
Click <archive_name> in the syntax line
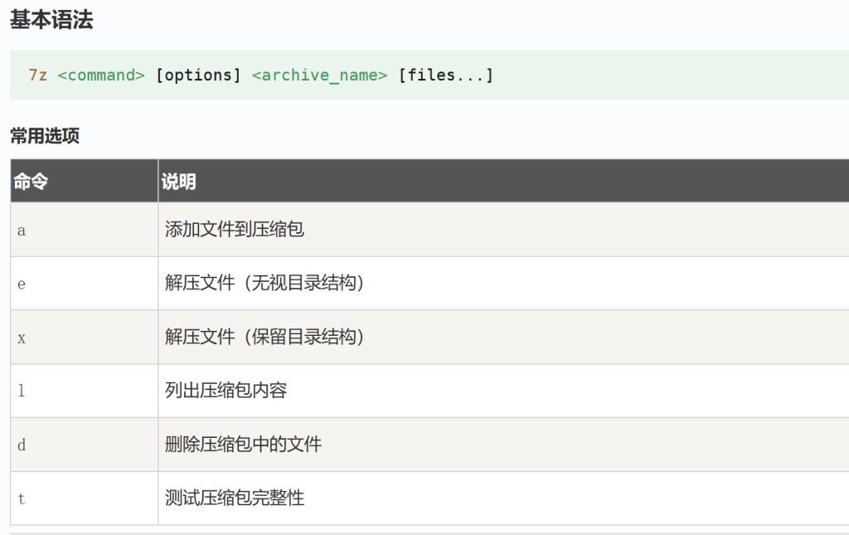click(x=319, y=75)
